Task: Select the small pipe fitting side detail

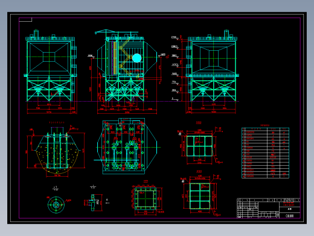Action: coord(92,203)
